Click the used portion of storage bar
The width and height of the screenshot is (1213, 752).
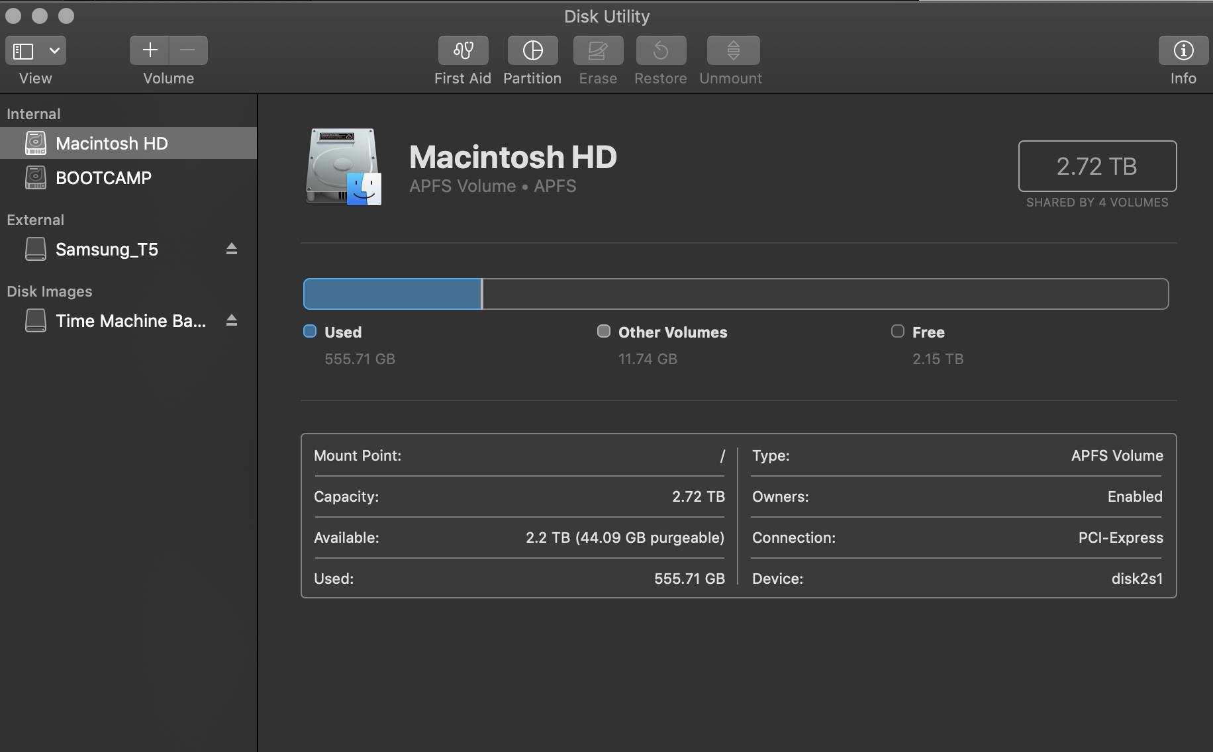(392, 294)
